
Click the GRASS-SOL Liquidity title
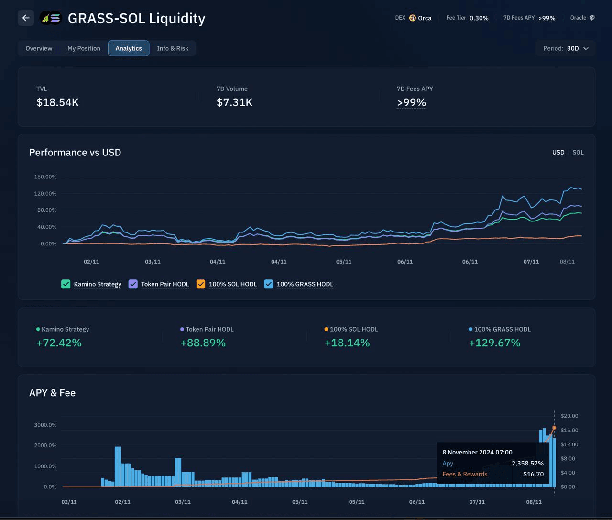(137, 18)
